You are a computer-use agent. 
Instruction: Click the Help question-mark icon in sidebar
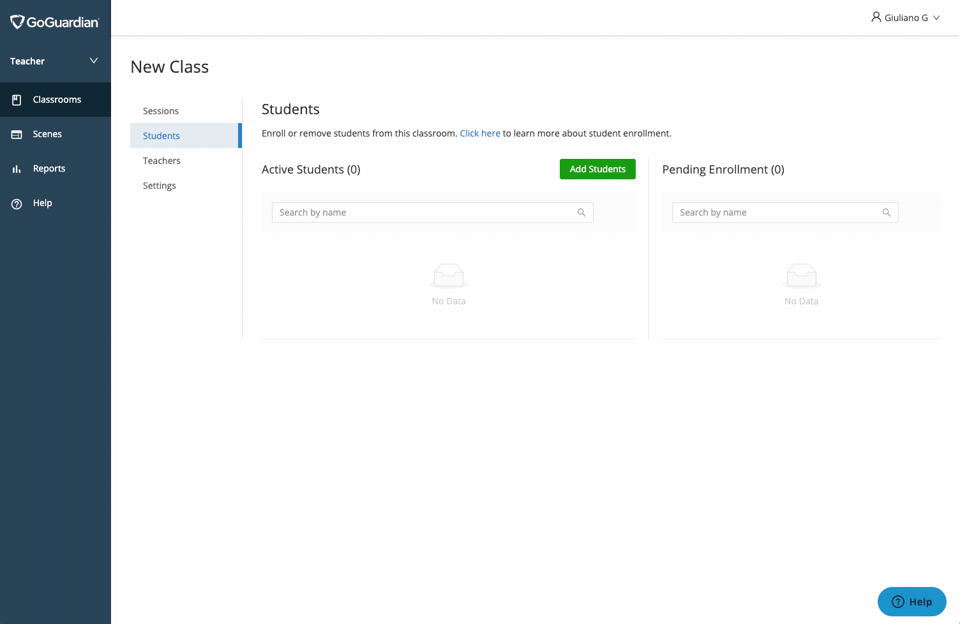point(16,203)
